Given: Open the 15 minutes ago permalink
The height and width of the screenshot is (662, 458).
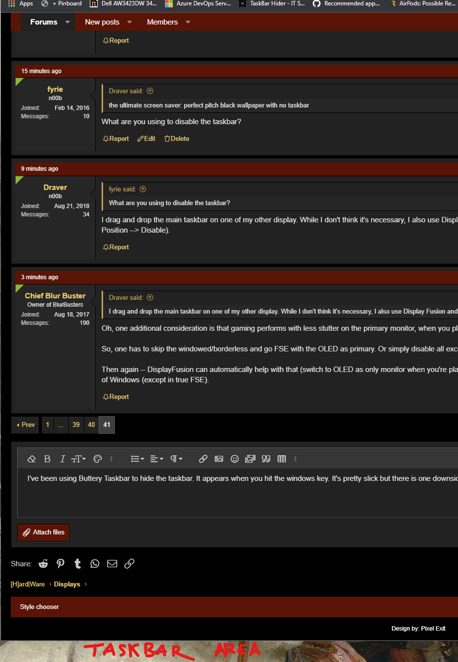Looking at the screenshot, I should coord(41,71).
